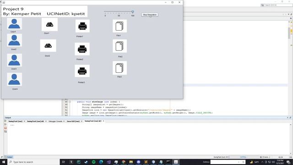Switch to the first SwingTest (run) output tab
Viewport: 293px width, 165px height.
(x=15, y=121)
